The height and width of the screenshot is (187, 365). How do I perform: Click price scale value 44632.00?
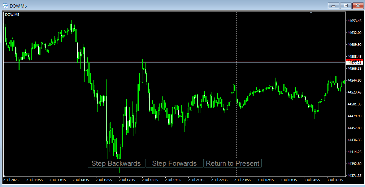(x=354, y=32)
